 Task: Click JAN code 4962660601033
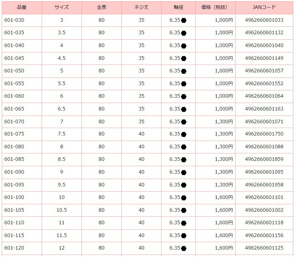(x=264, y=20)
